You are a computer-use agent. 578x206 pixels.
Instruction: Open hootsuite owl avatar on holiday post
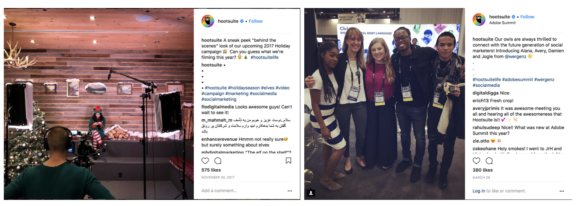[x=207, y=21]
